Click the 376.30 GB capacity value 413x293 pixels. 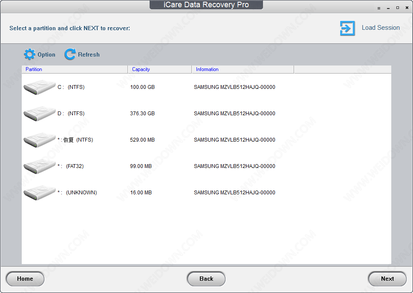[x=142, y=114]
